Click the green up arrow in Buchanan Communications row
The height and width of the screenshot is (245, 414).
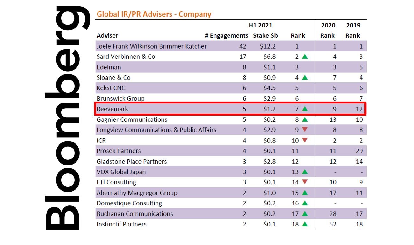[x=305, y=213]
